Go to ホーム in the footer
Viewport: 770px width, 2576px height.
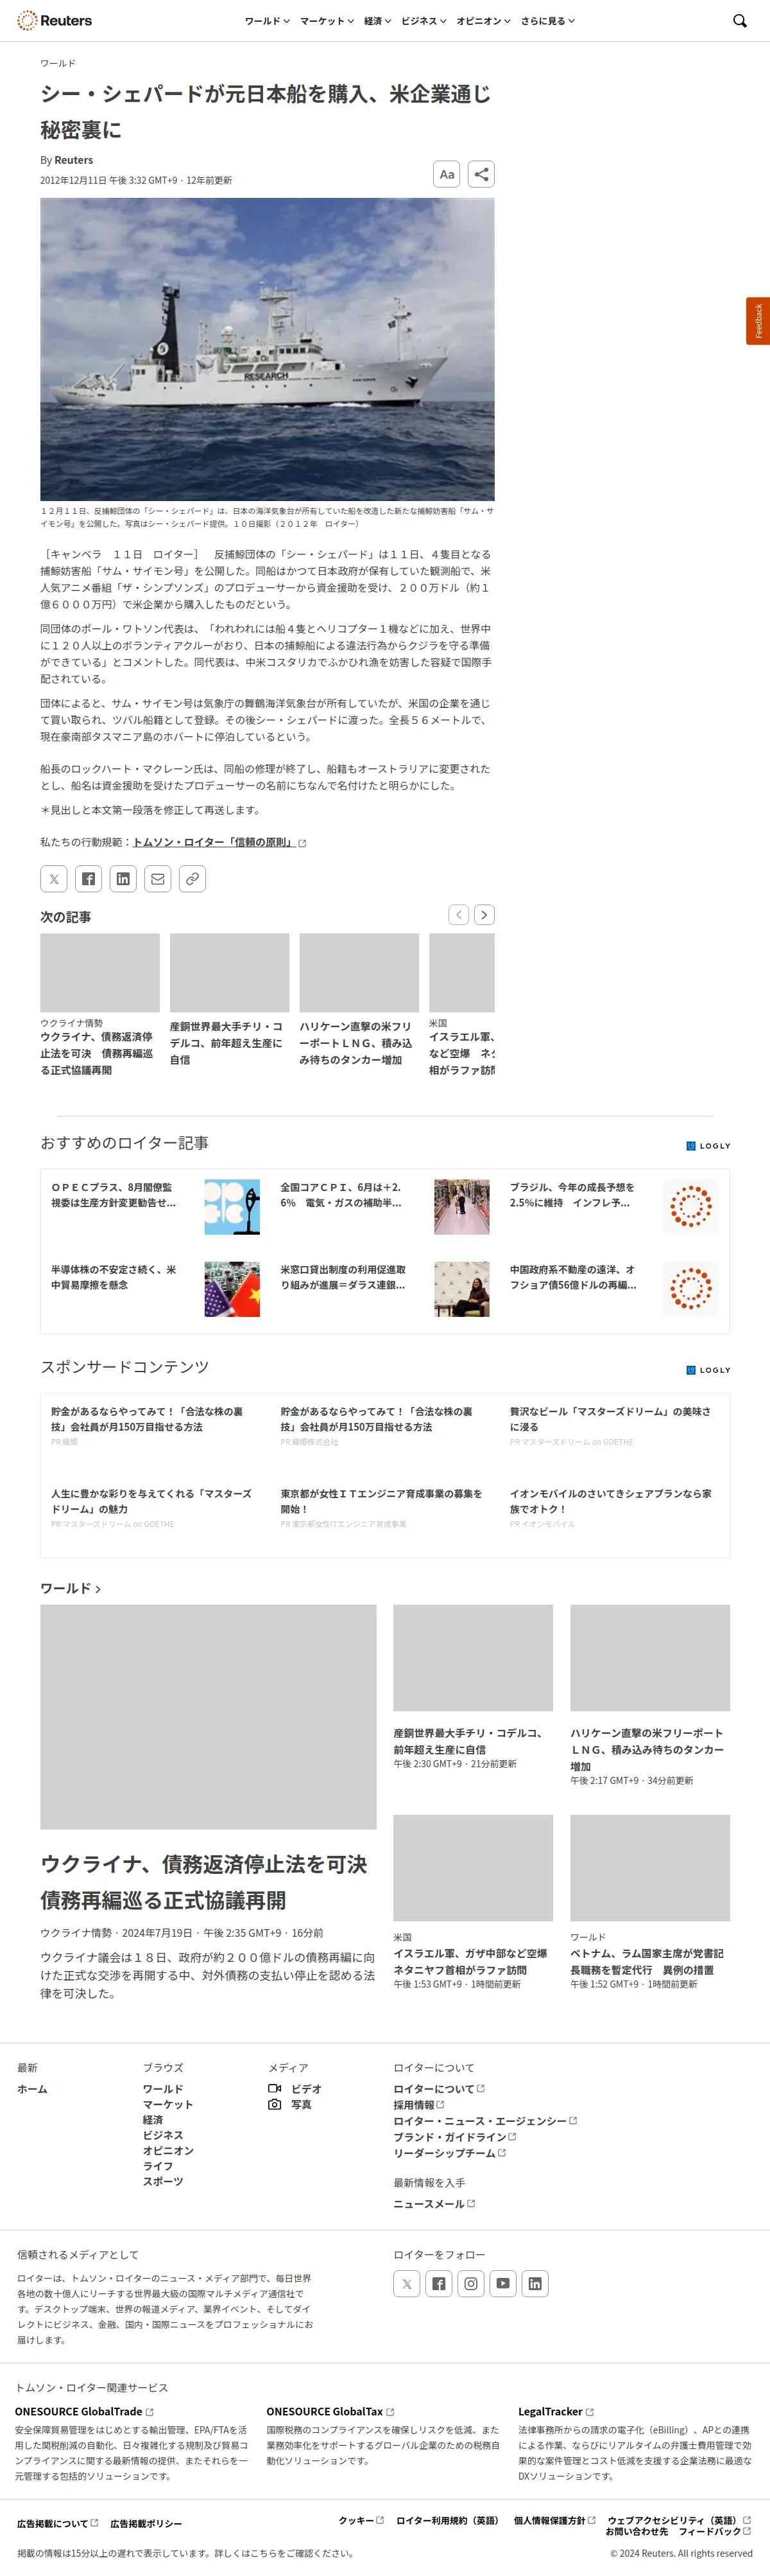coord(32,2089)
